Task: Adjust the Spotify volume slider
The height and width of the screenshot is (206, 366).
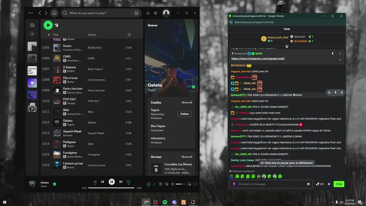Action: pyautogui.click(x=180, y=184)
